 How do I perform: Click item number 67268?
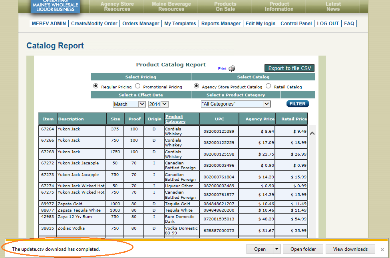click(48, 152)
